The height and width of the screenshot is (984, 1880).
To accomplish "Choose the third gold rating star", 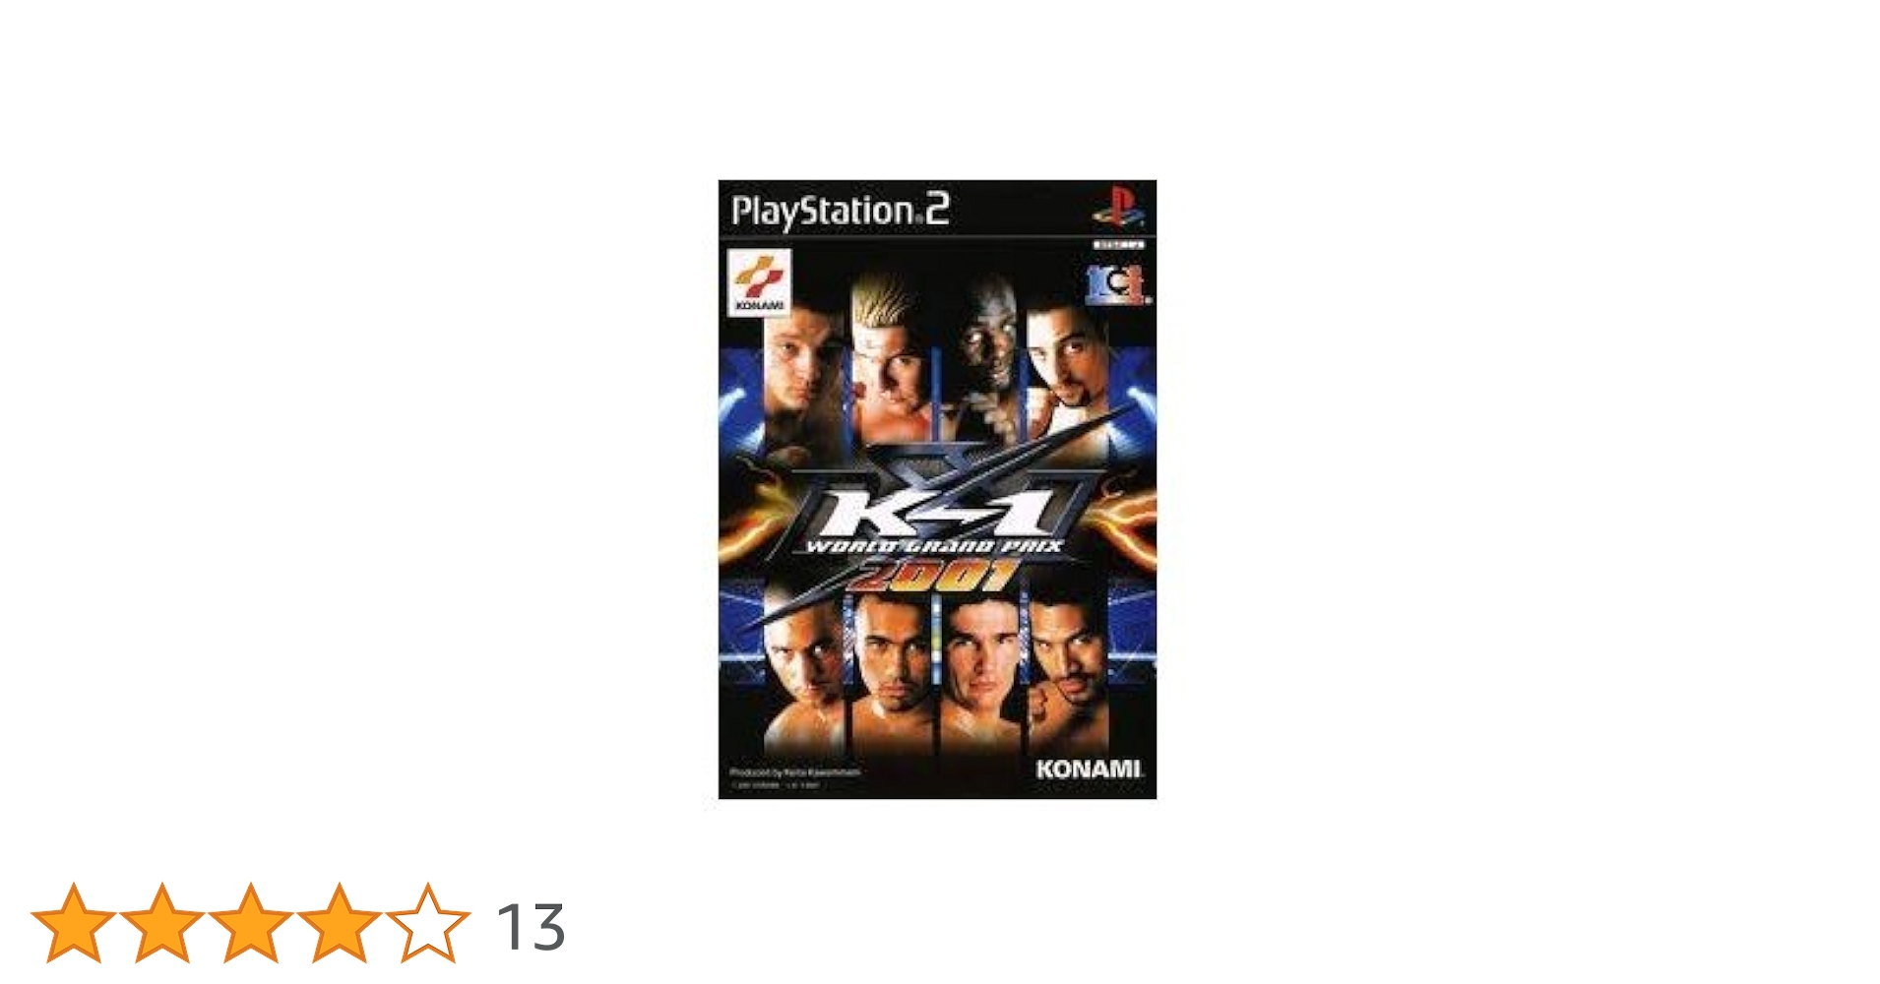I will point(251,923).
